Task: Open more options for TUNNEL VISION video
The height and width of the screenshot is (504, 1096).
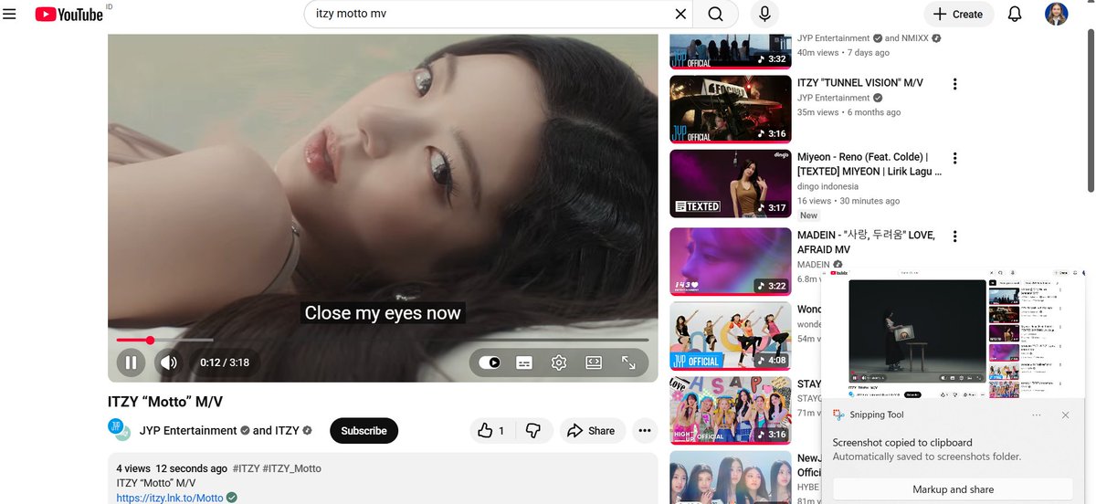Action: coord(954,84)
